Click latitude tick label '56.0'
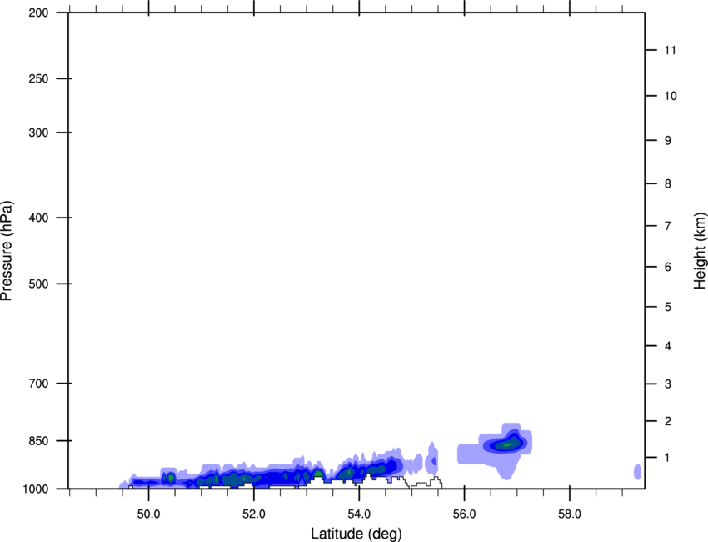708x542 pixels. point(464,514)
